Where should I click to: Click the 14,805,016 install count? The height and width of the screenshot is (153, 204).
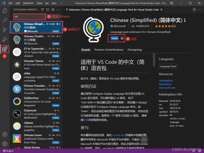coord(140,26)
